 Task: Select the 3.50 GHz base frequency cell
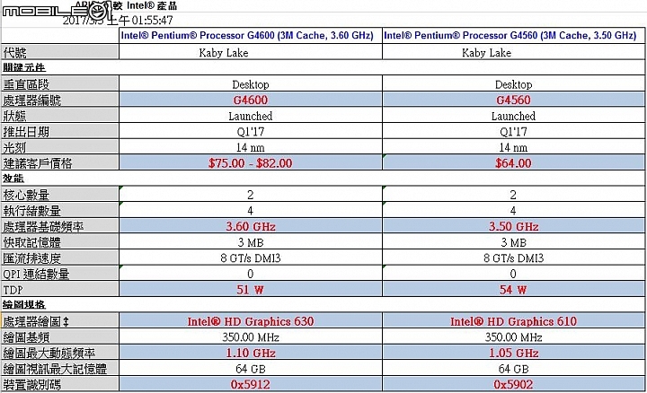point(513,227)
